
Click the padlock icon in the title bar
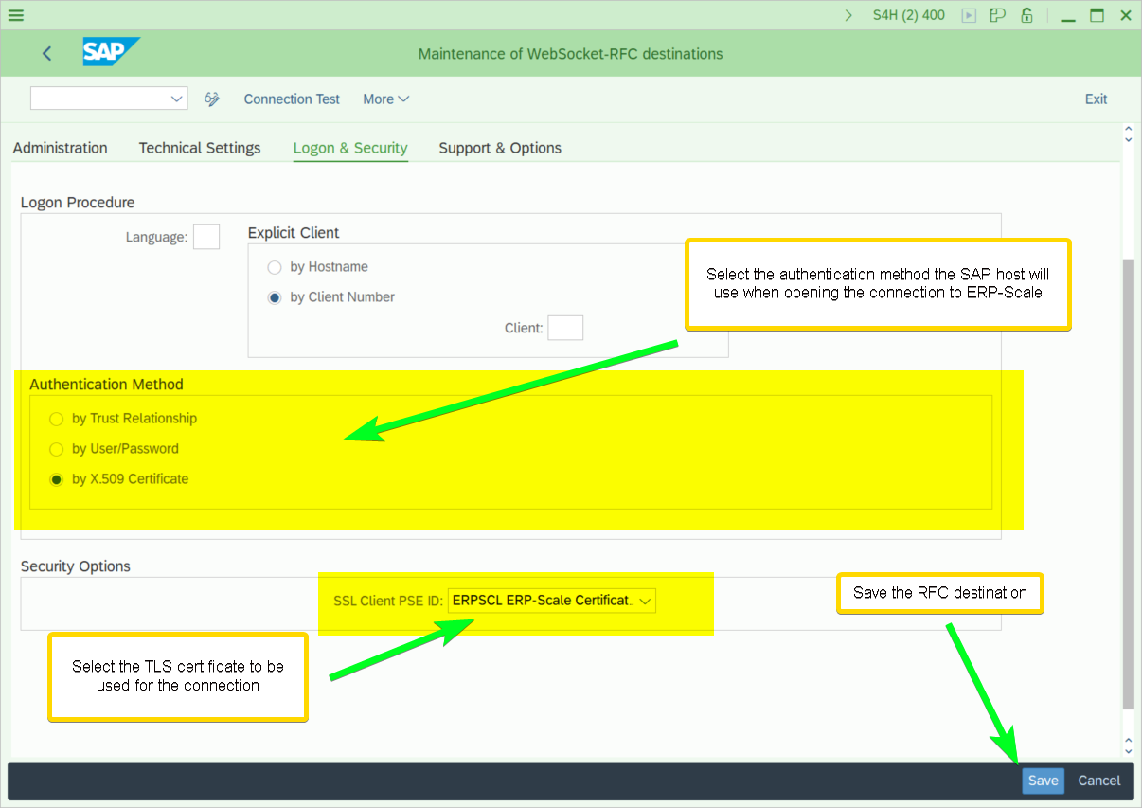pyautogui.click(x=1026, y=15)
